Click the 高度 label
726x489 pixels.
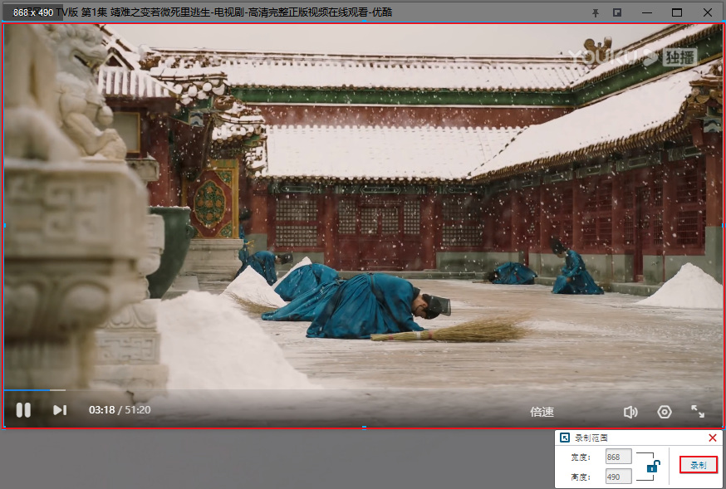581,477
